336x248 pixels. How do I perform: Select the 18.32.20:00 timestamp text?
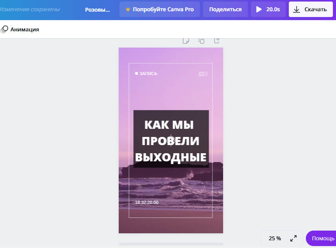[146, 202]
